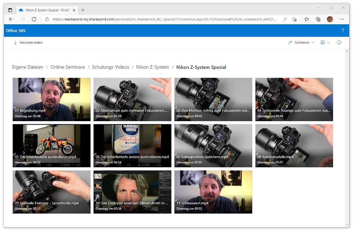Image resolution: width=353 pixels, height=231 pixels.
Task: Click the tile view layout icon
Action: click(x=323, y=42)
